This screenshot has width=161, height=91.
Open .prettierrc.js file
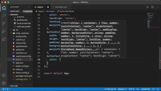coord(21,53)
